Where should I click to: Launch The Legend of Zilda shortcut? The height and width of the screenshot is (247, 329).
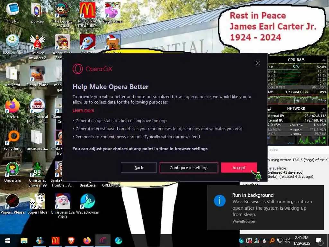[63, 15]
